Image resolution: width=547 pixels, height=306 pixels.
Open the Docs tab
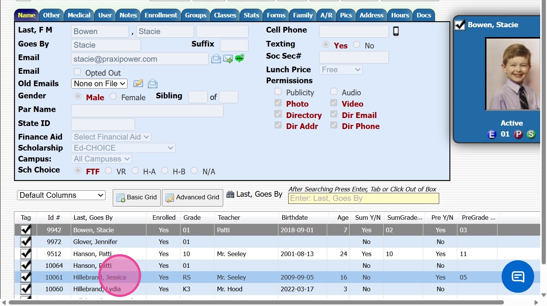pyautogui.click(x=424, y=15)
